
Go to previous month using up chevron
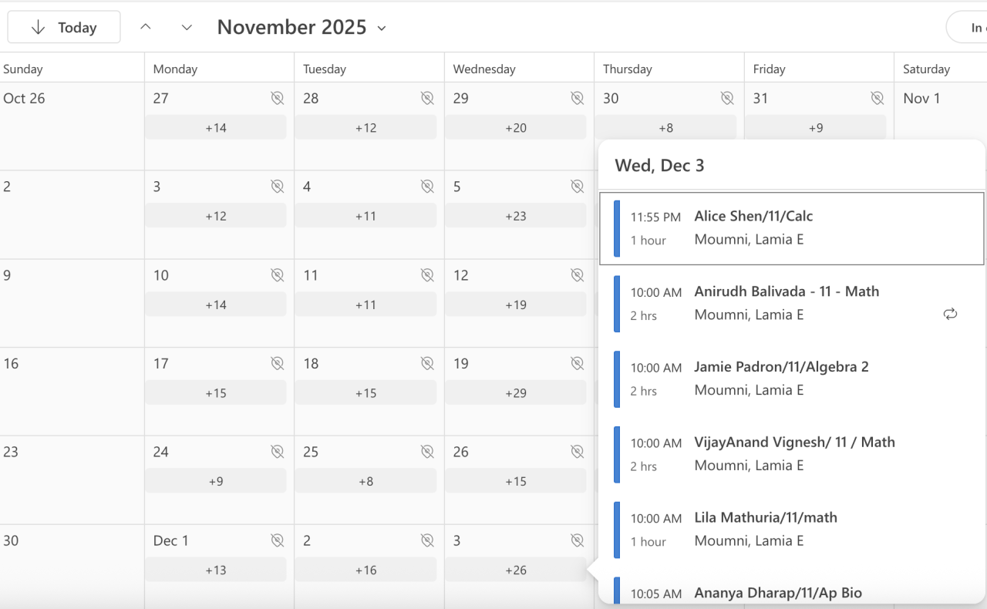[145, 27]
